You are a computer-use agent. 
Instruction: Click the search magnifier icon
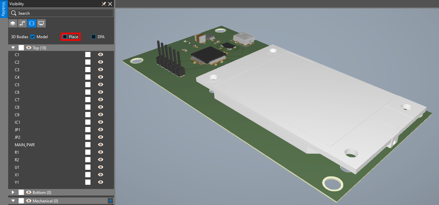click(x=13, y=13)
